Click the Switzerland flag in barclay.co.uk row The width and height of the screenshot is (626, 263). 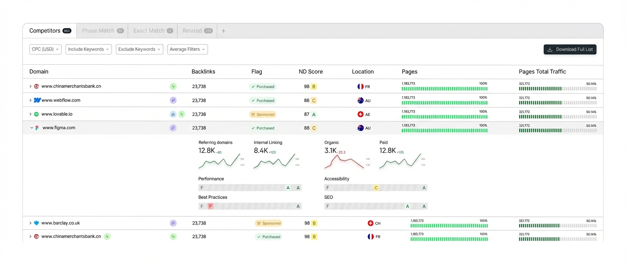point(371,223)
